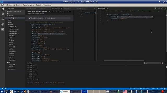The width and height of the screenshot is (167, 93).
Task: Open the Help menu (Справка)
Action: [x=48, y=5]
